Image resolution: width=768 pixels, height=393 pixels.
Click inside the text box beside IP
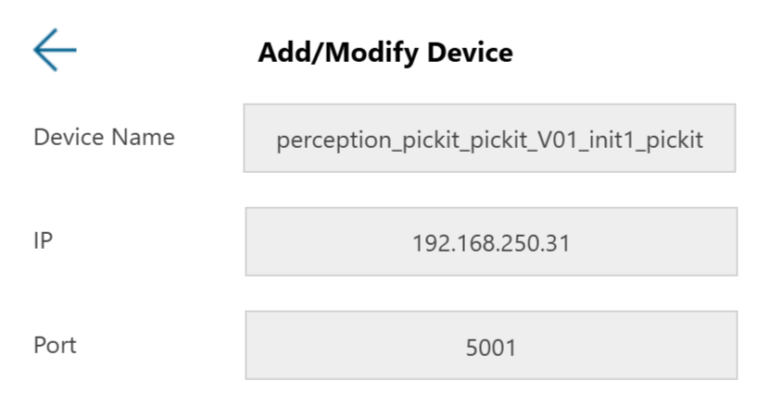pyautogui.click(x=491, y=242)
